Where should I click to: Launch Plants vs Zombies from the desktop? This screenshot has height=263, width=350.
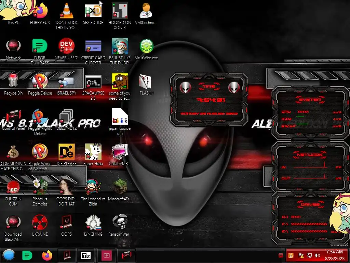pos(40,193)
